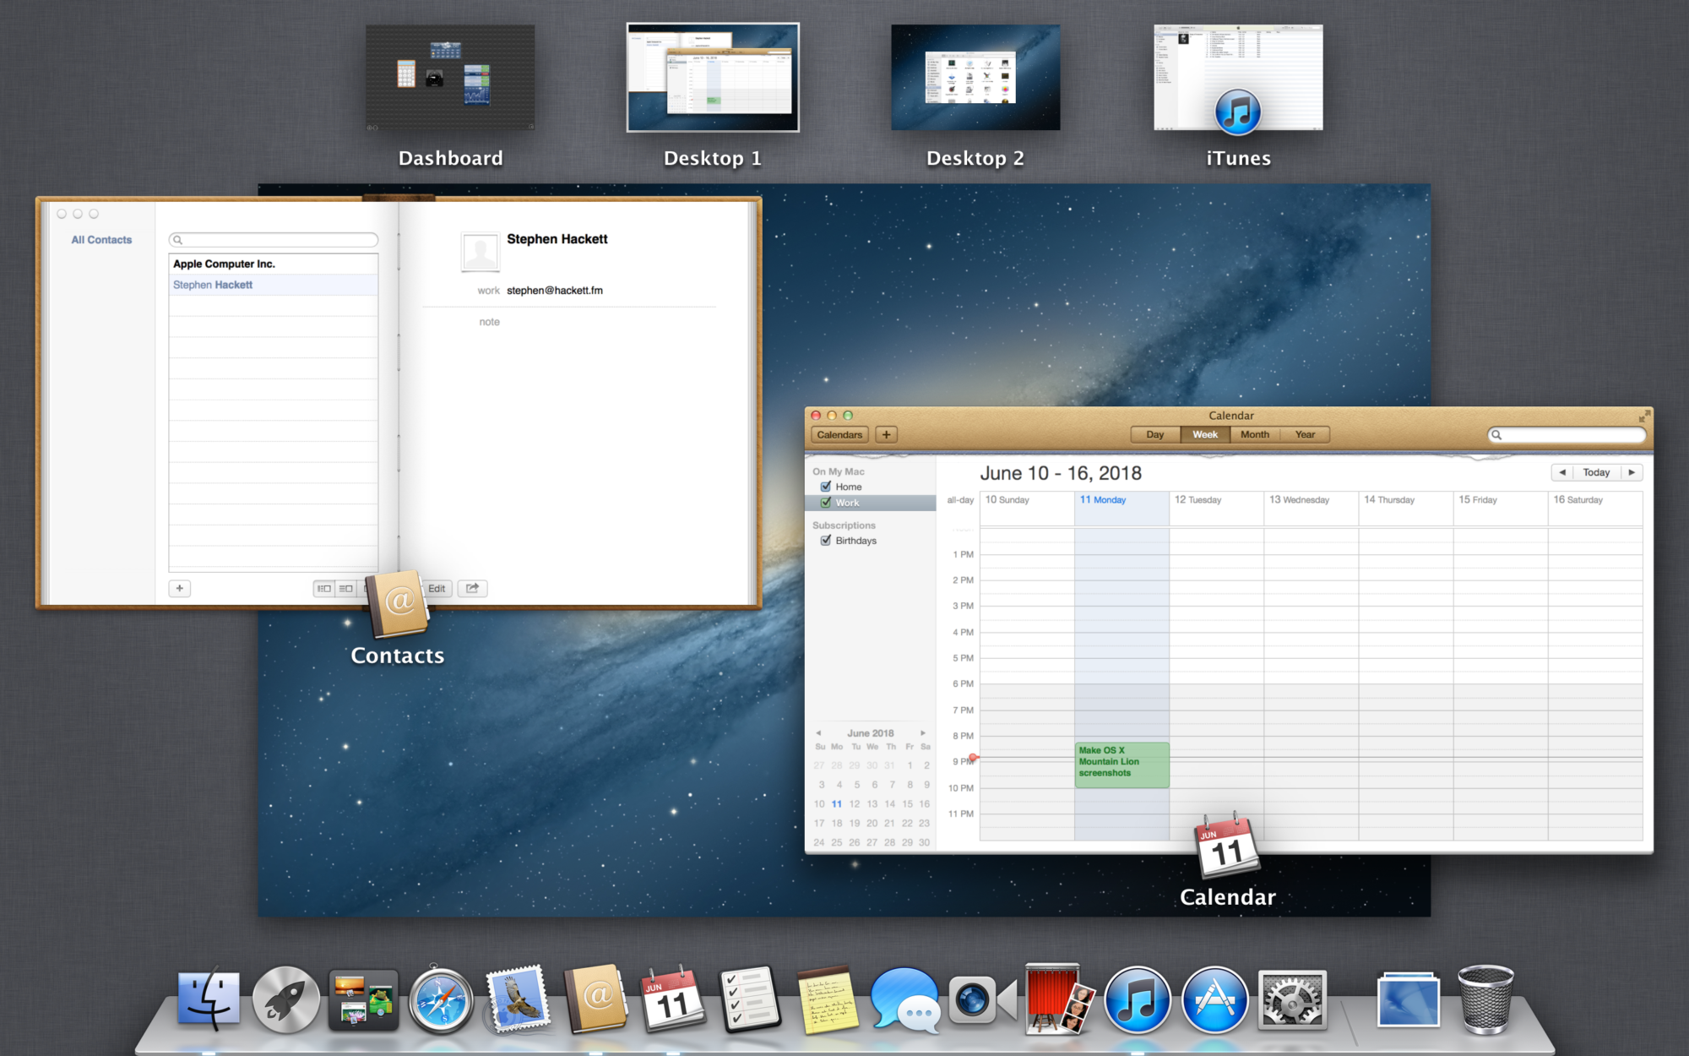Toggle the Work calendar checkbox
This screenshot has width=1689, height=1056.
(826, 503)
